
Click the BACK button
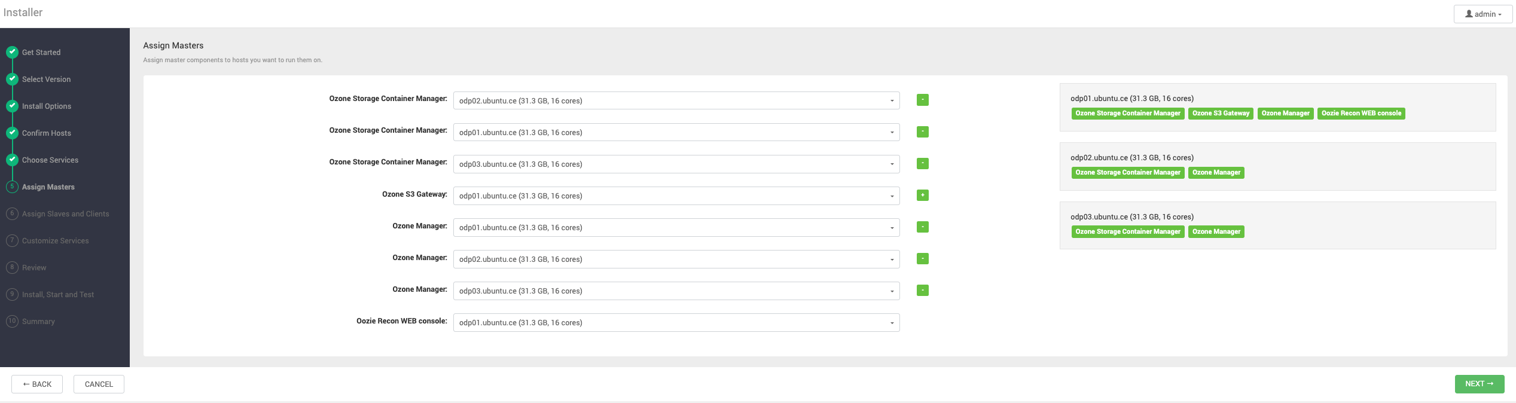[37, 384]
